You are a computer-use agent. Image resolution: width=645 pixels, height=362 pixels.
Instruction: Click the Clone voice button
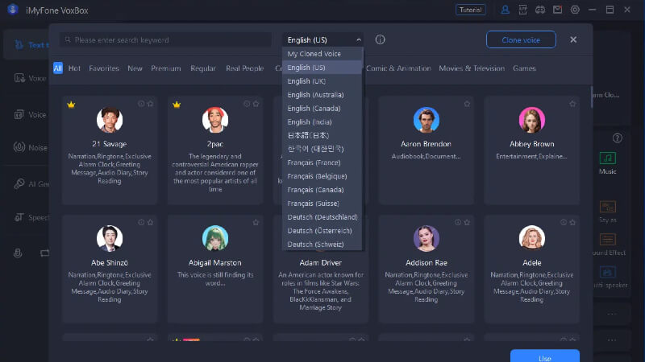(x=521, y=39)
